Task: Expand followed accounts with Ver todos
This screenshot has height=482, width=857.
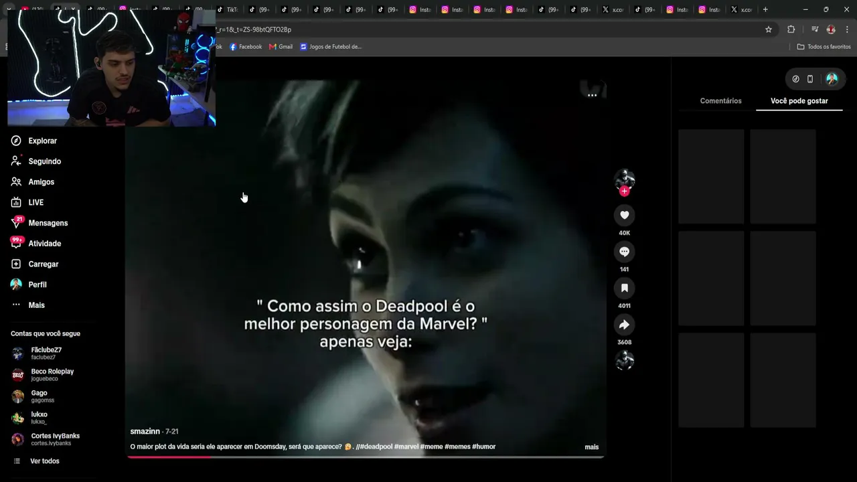Action: 37,461
